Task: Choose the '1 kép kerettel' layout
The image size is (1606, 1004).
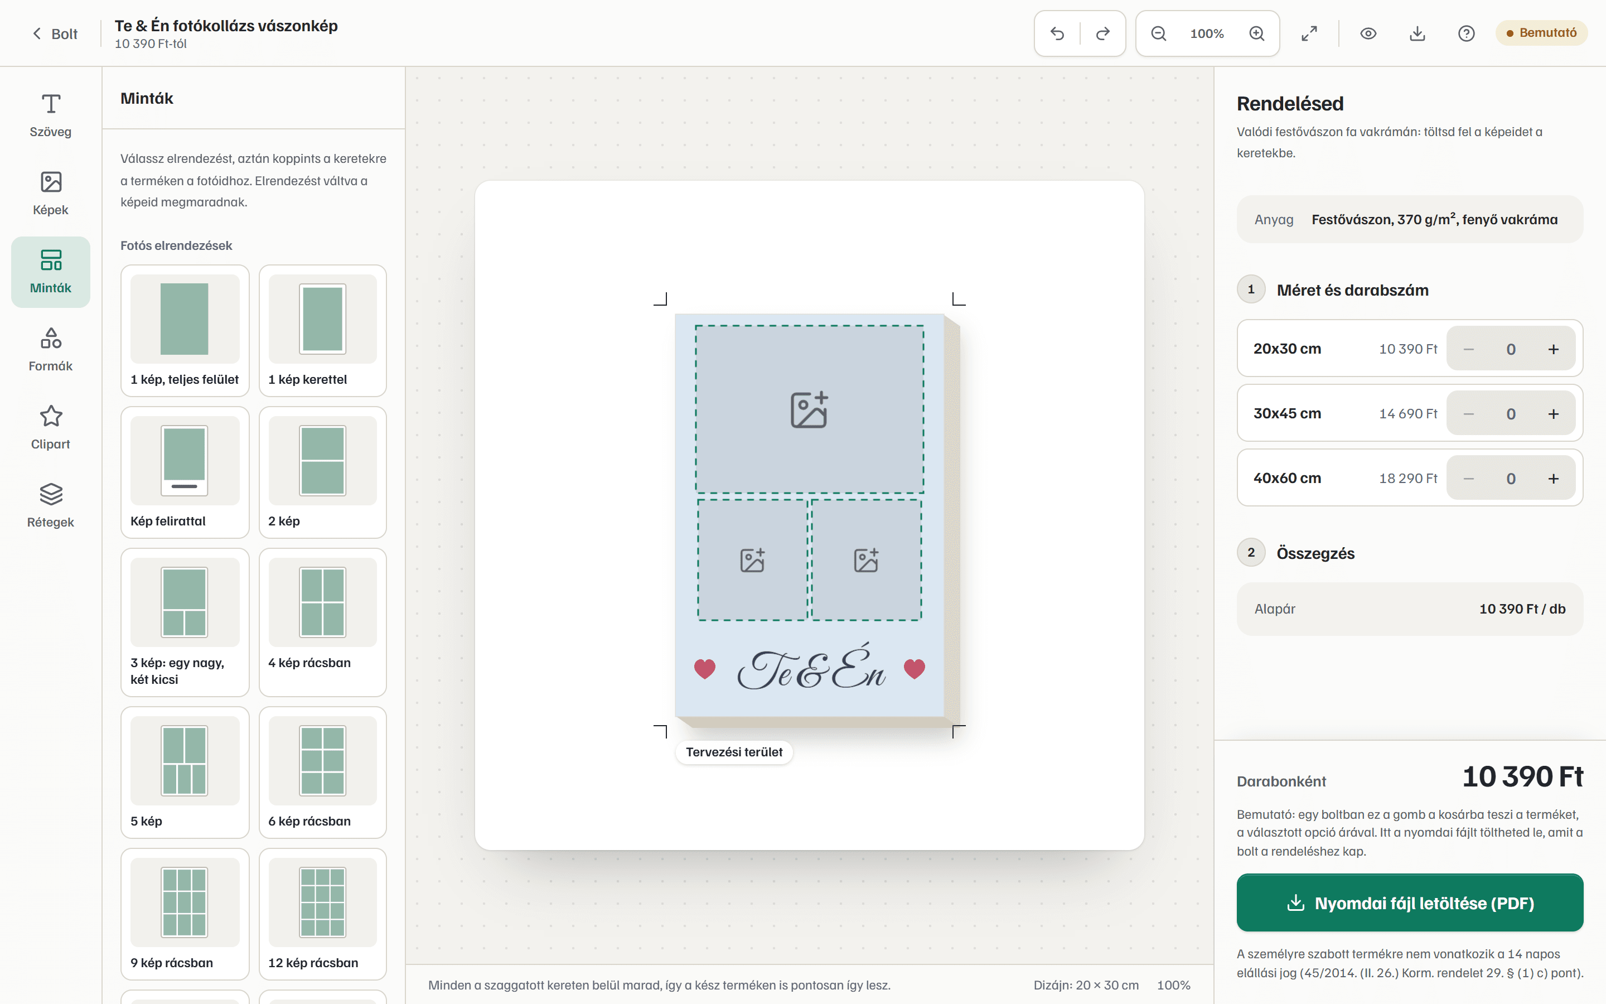Action: click(322, 331)
